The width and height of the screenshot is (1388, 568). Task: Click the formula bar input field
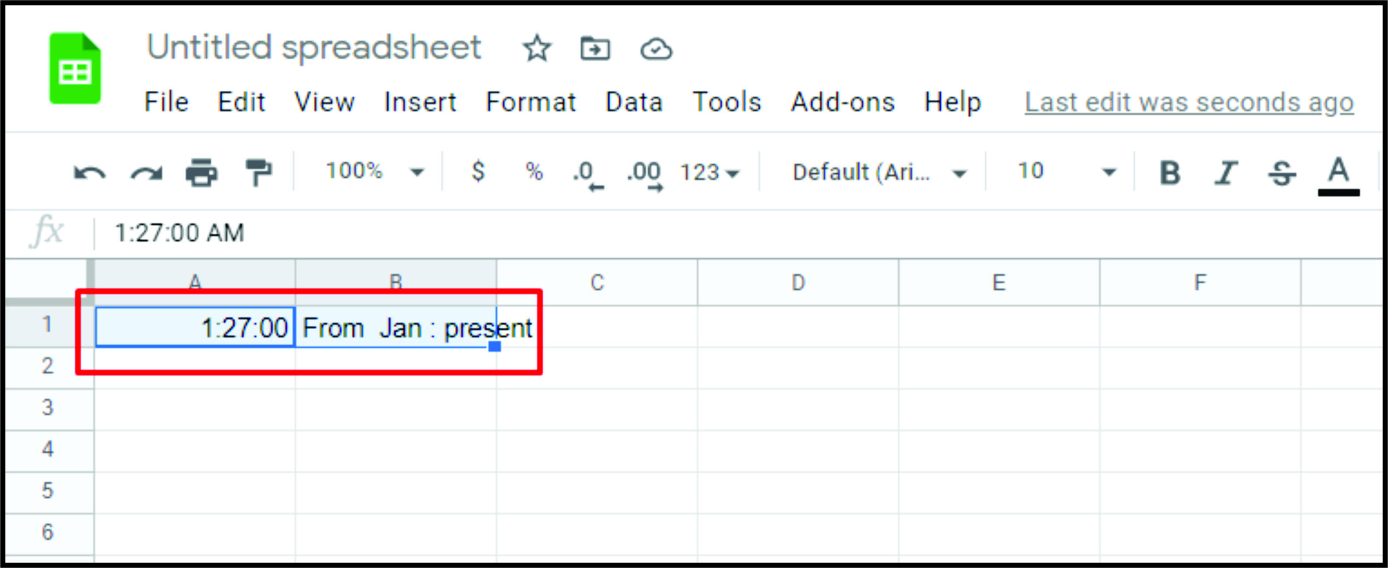(x=705, y=233)
